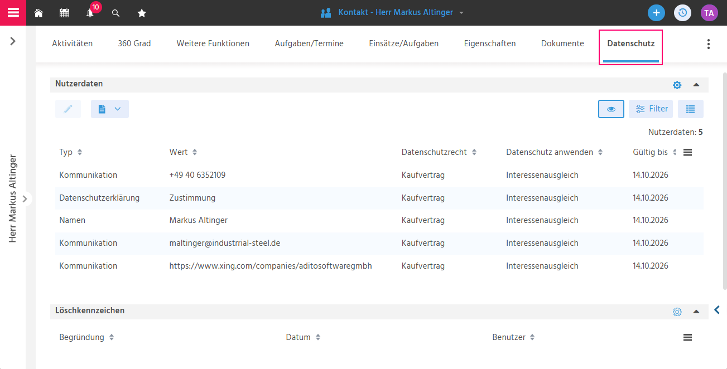
Task: Open the search magnifier icon
Action: coord(115,13)
